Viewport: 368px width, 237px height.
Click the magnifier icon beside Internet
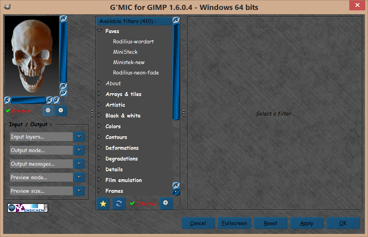(166, 203)
